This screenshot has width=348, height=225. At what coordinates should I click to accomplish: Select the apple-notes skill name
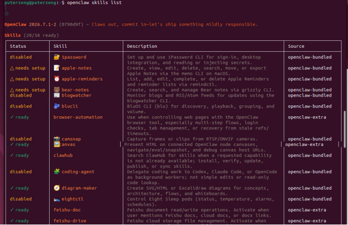click(x=76, y=68)
